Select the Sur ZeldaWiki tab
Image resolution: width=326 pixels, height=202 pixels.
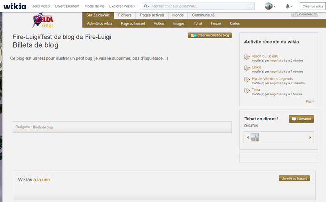[98, 15]
